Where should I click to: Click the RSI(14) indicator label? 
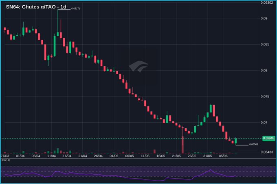(x=6, y=160)
